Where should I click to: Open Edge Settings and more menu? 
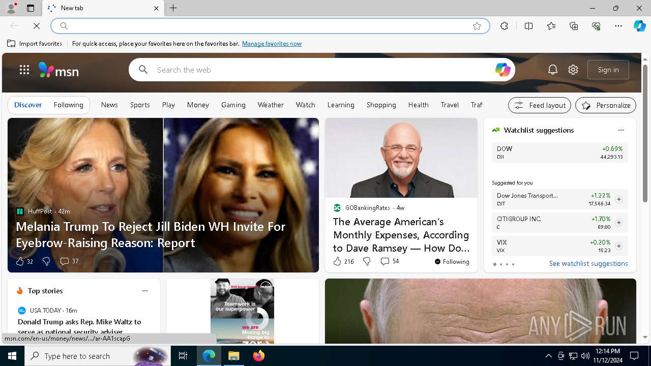click(x=618, y=26)
